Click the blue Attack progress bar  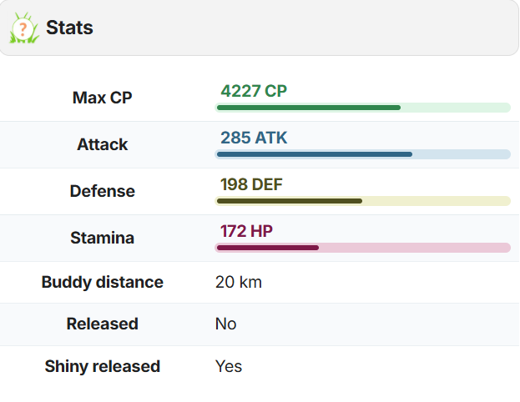pyautogui.click(x=362, y=154)
